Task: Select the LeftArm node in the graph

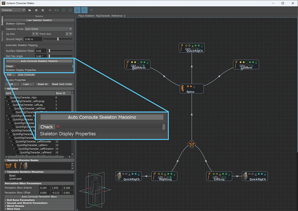Action: click(x=246, y=65)
